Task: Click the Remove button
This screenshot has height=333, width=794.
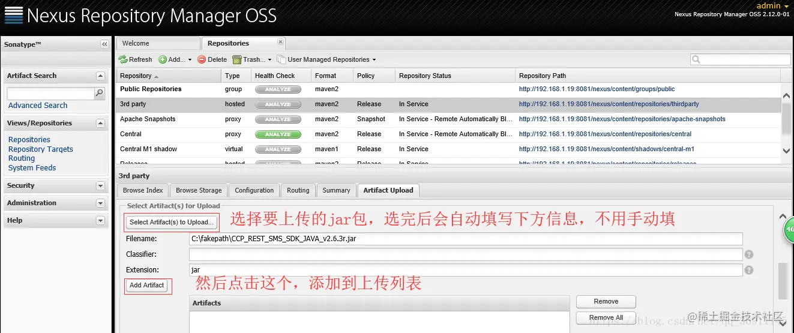Action: click(x=606, y=302)
